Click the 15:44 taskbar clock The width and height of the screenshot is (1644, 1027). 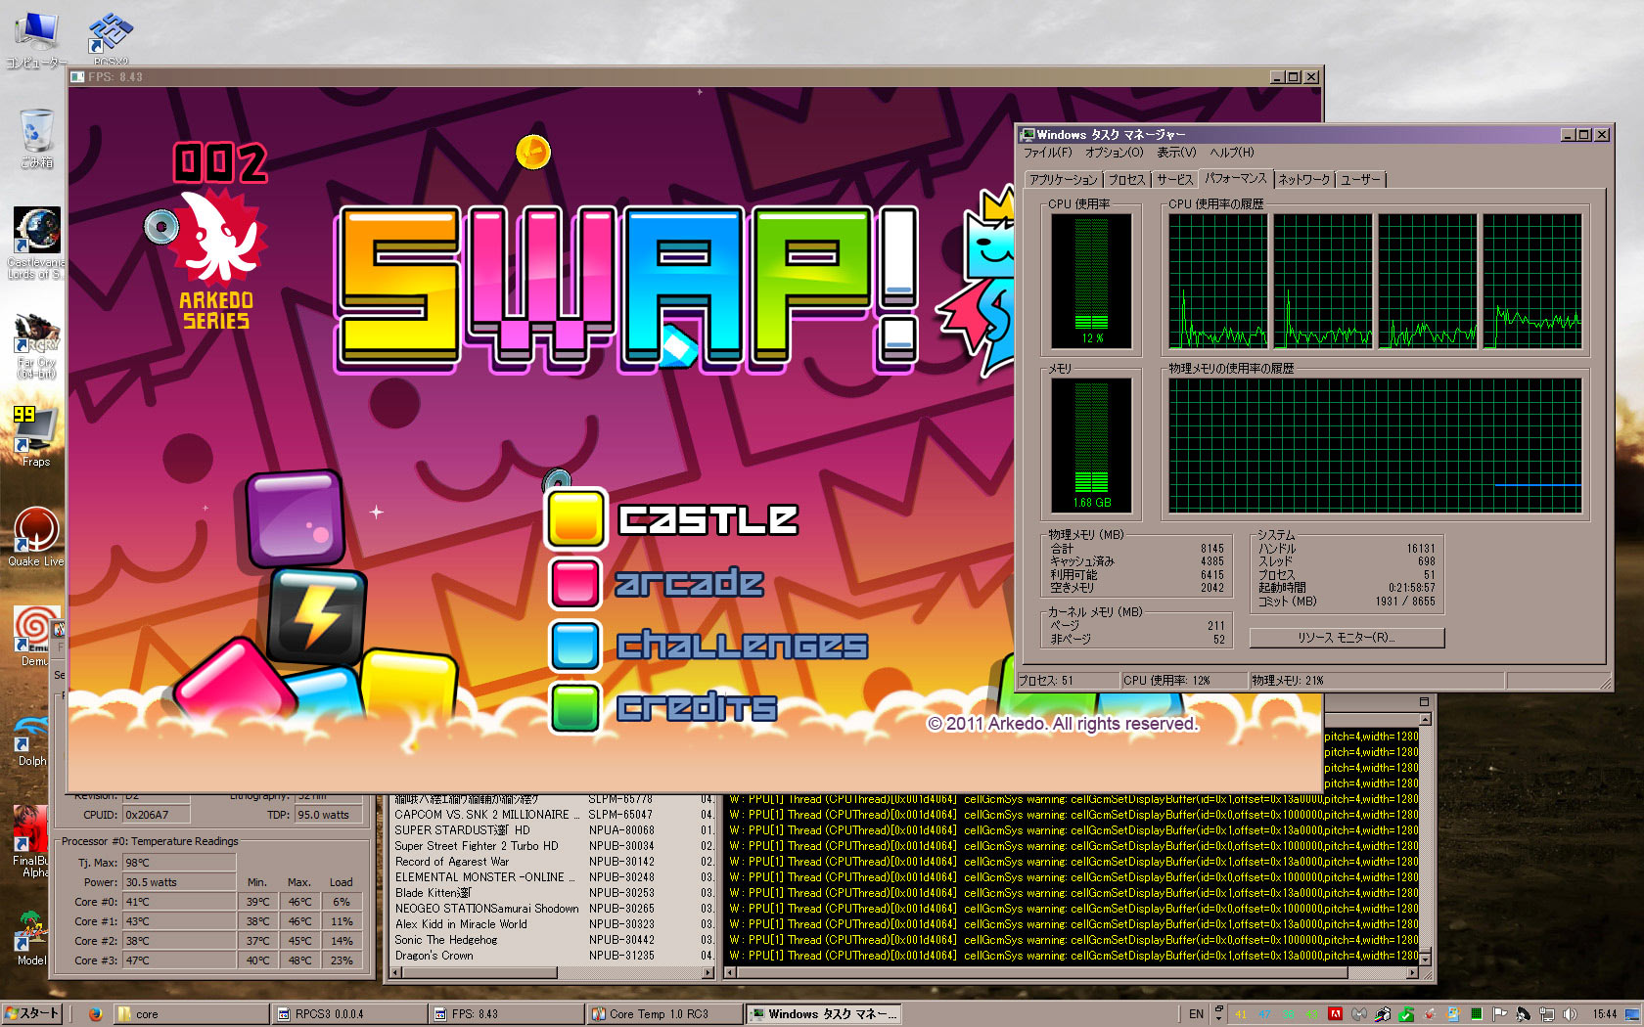[x=1605, y=1014]
